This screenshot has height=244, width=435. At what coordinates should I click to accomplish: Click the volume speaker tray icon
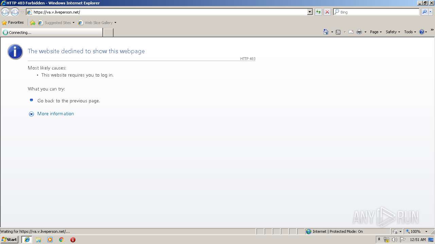point(394,240)
